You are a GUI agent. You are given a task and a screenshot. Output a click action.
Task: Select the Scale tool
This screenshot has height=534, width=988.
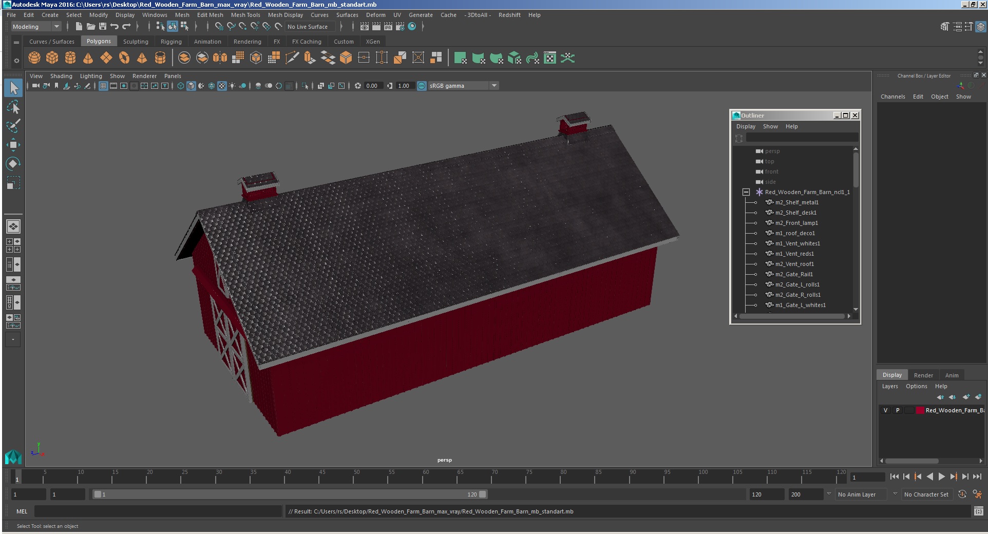tap(13, 183)
